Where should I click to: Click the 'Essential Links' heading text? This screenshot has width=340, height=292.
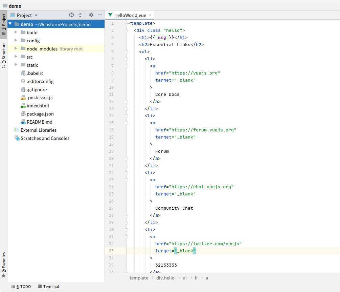(170, 44)
